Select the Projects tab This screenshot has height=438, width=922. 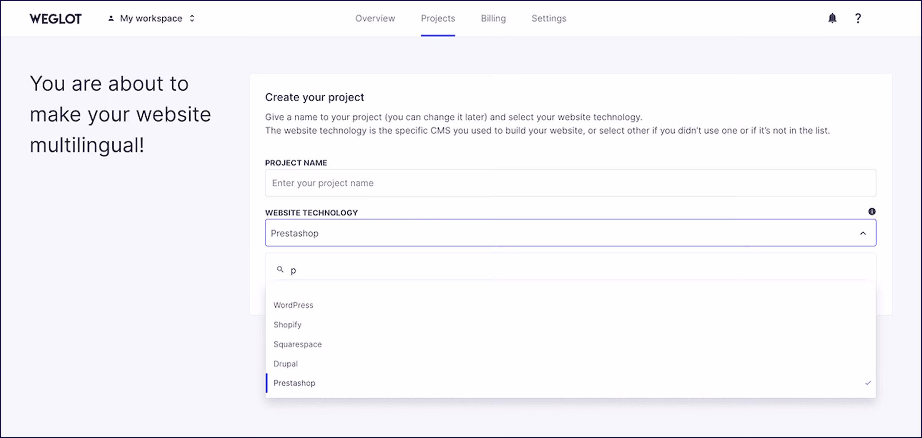[x=438, y=18]
